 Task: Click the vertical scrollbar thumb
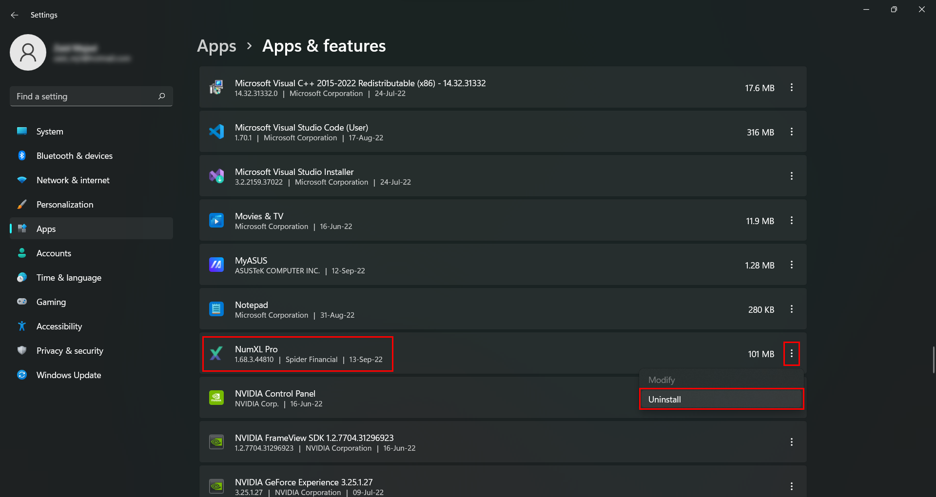(933, 360)
